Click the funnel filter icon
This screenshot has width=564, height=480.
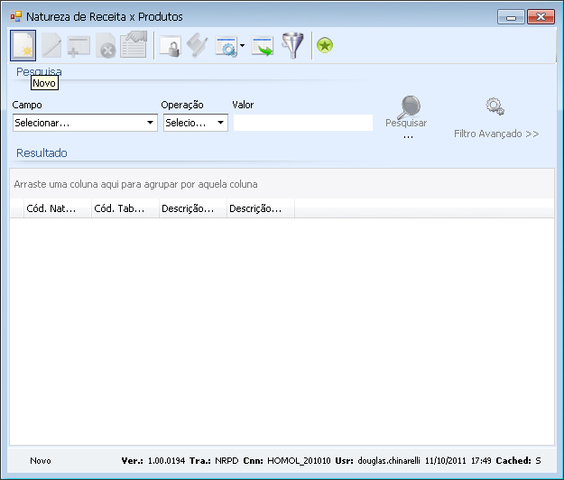point(292,45)
